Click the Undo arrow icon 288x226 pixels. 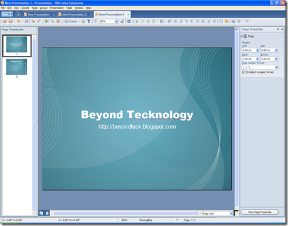tap(33, 21)
